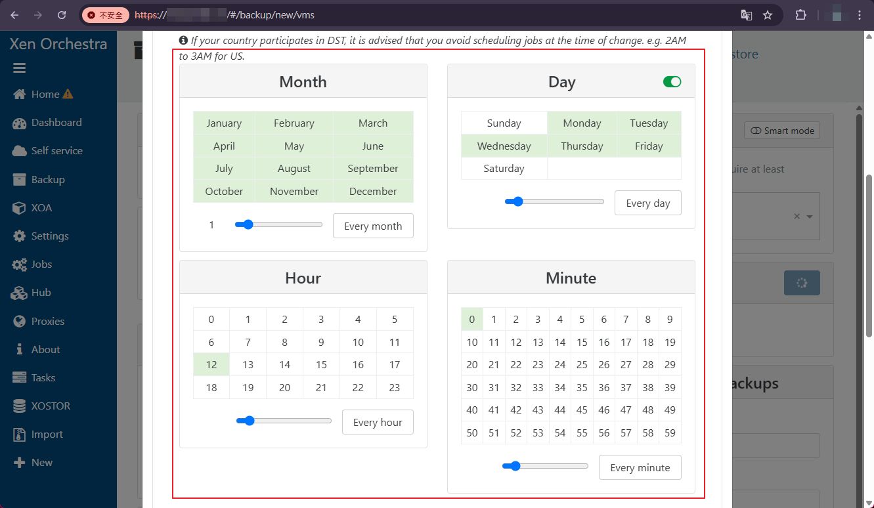This screenshot has width=874, height=508.
Task: Toggle the Day header switch
Action: pyautogui.click(x=672, y=82)
